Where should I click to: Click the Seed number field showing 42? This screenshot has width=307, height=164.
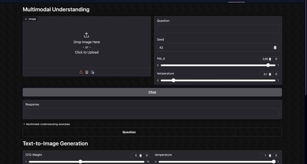(x=218, y=47)
